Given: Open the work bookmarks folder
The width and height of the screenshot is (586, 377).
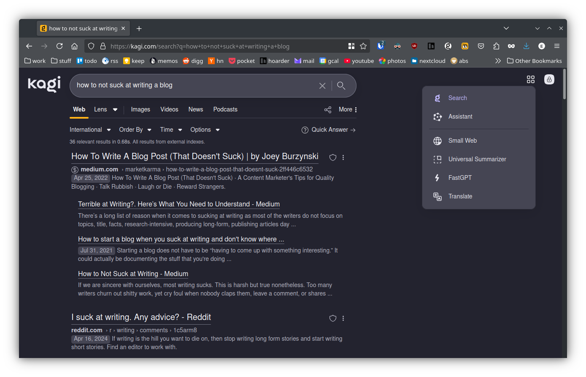Looking at the screenshot, I should coord(35,61).
